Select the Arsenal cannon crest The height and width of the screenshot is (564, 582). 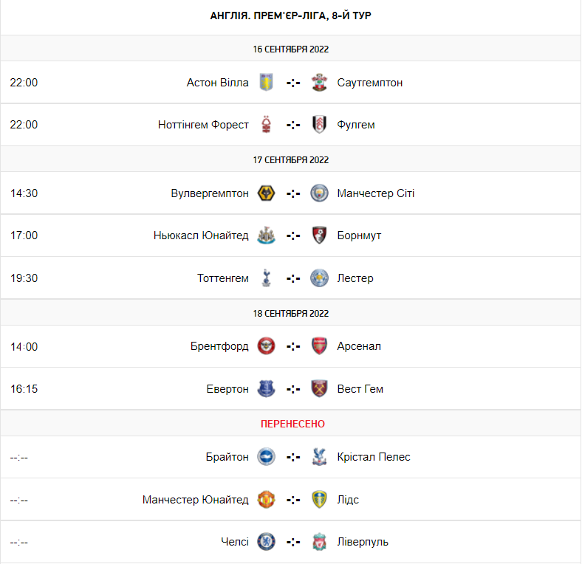click(x=319, y=346)
